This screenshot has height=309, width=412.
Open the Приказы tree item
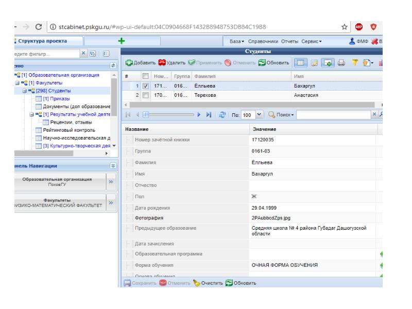(57, 99)
